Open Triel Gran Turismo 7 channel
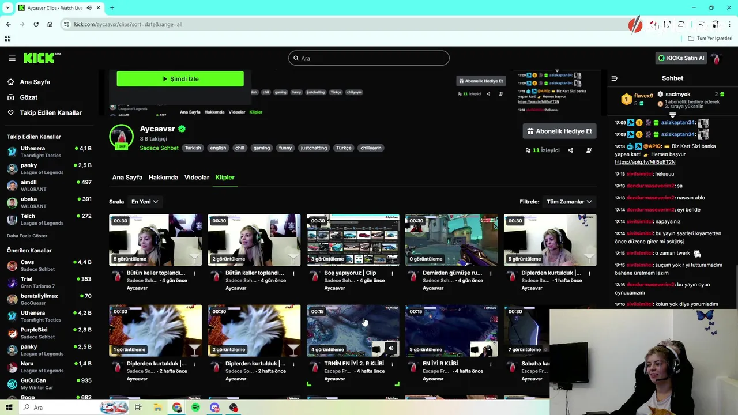Screen dimensions: 738x415 point(50,282)
